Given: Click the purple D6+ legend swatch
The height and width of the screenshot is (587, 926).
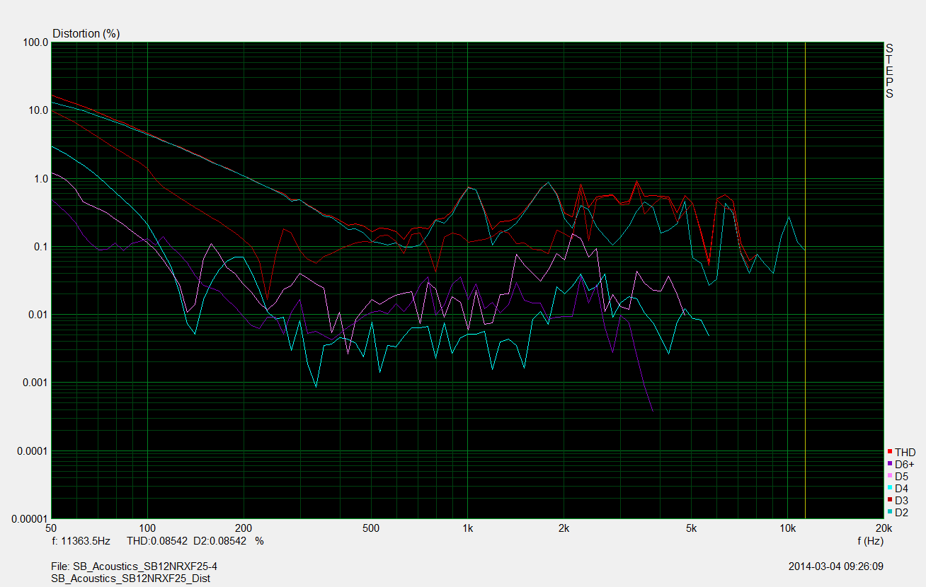Looking at the screenshot, I should click(890, 464).
